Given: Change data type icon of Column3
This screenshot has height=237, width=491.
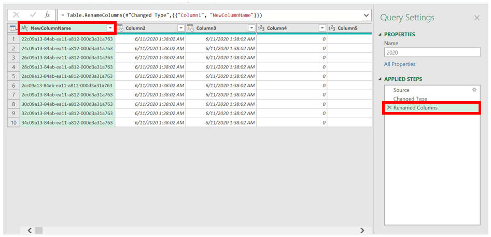Looking at the screenshot, I should coord(191,28).
